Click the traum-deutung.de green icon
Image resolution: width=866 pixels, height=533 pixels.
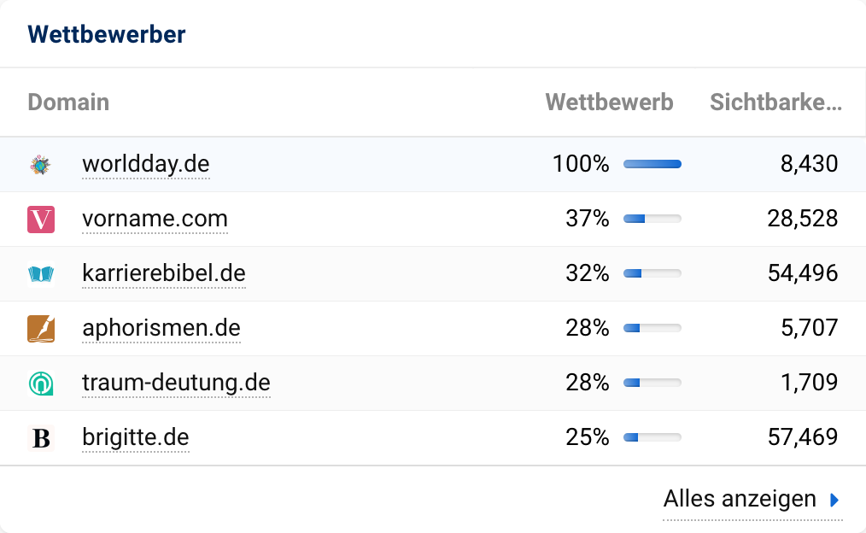click(41, 384)
